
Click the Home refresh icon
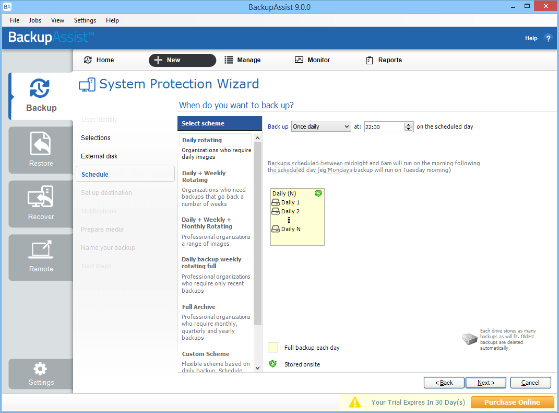tap(88, 60)
